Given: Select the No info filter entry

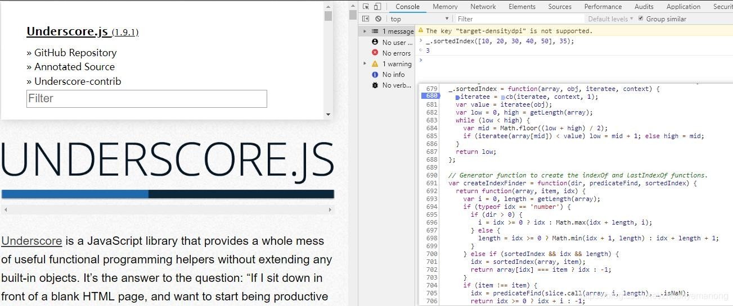Looking at the screenshot, I should coord(393,74).
